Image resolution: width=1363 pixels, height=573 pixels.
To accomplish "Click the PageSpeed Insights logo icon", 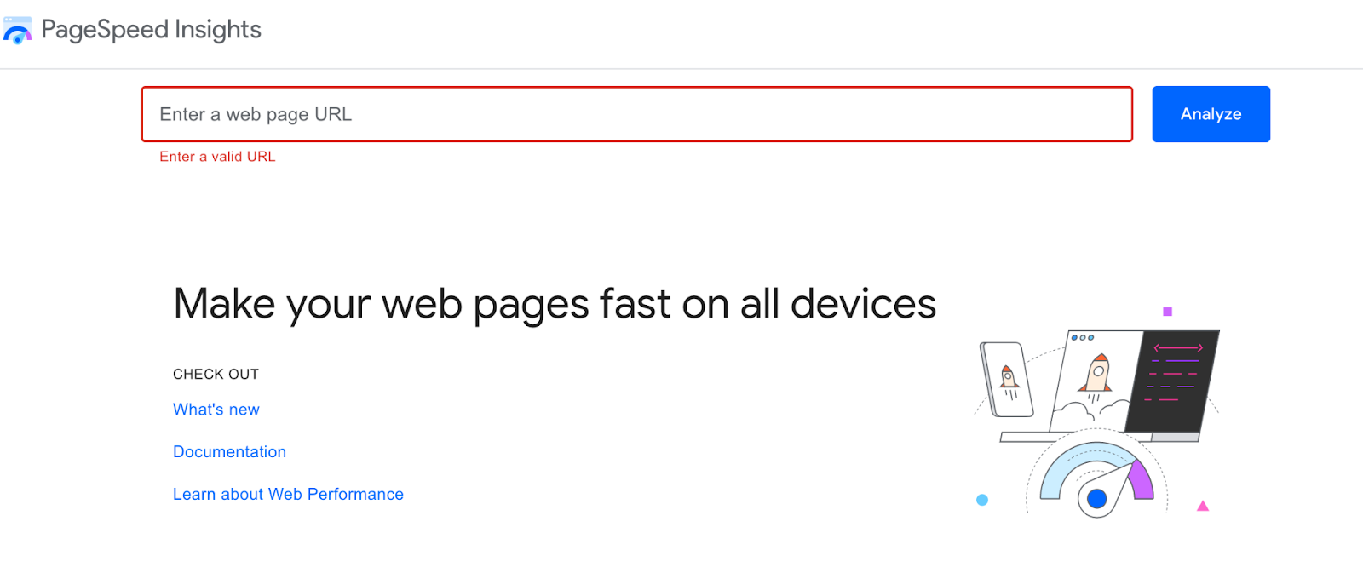I will 17,30.
